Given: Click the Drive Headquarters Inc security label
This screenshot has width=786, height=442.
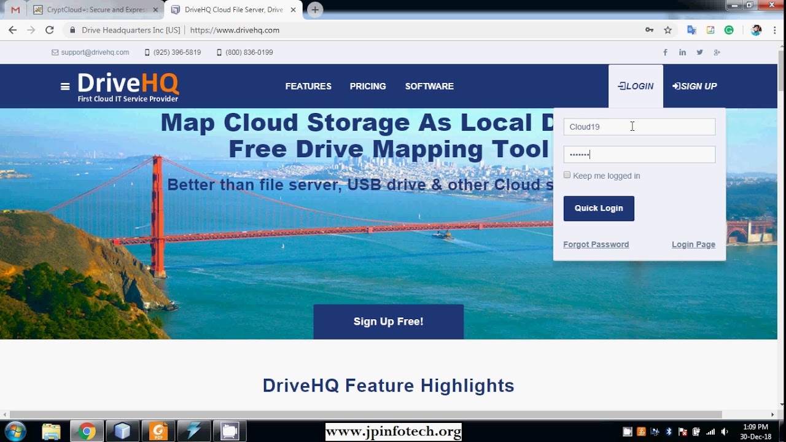Looking at the screenshot, I should point(131,30).
